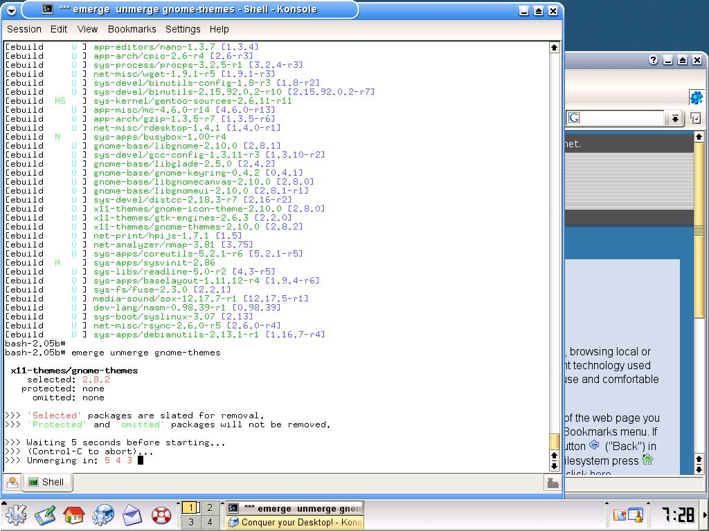The height and width of the screenshot is (531, 709).
Task: Click the Konsole scrollbar down arrow at bottom
Action: 555,466
